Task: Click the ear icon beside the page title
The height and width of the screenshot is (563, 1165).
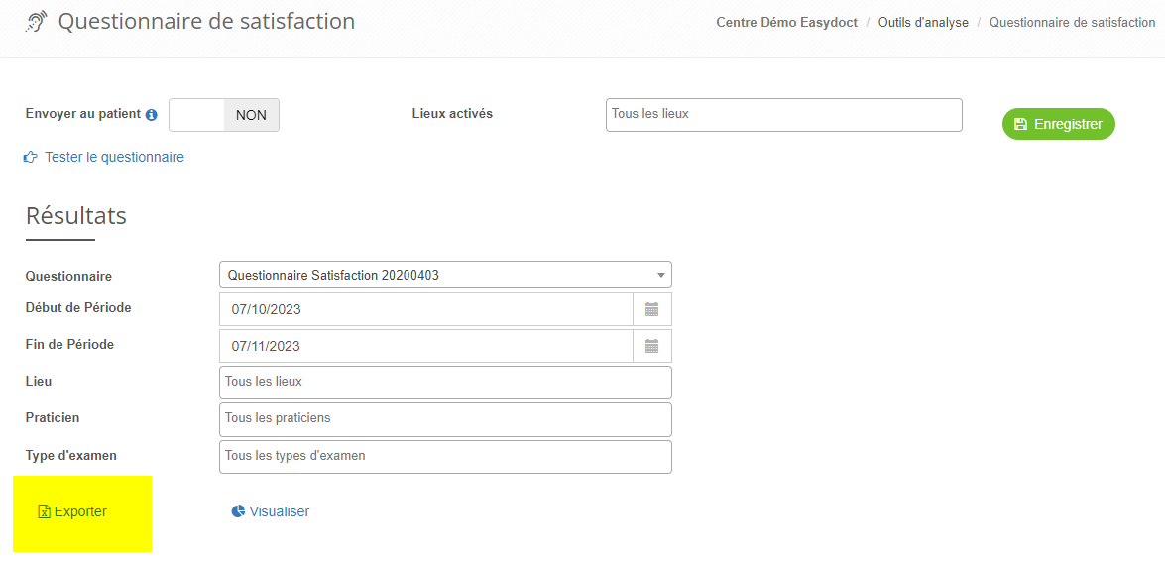Action: 35,22
